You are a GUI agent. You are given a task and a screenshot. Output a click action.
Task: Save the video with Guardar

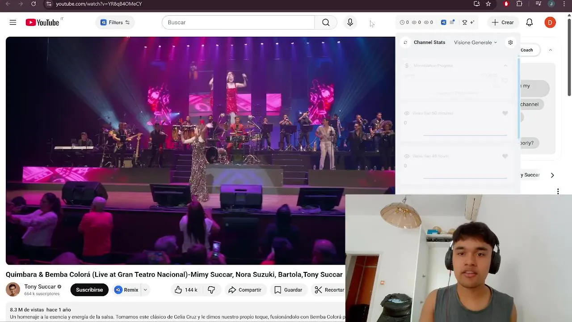288,290
